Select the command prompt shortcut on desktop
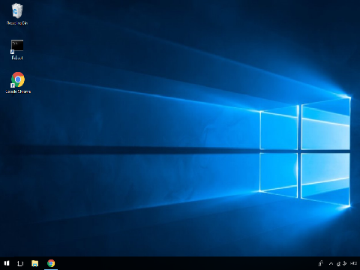This screenshot has height=270, width=360. tap(17, 49)
